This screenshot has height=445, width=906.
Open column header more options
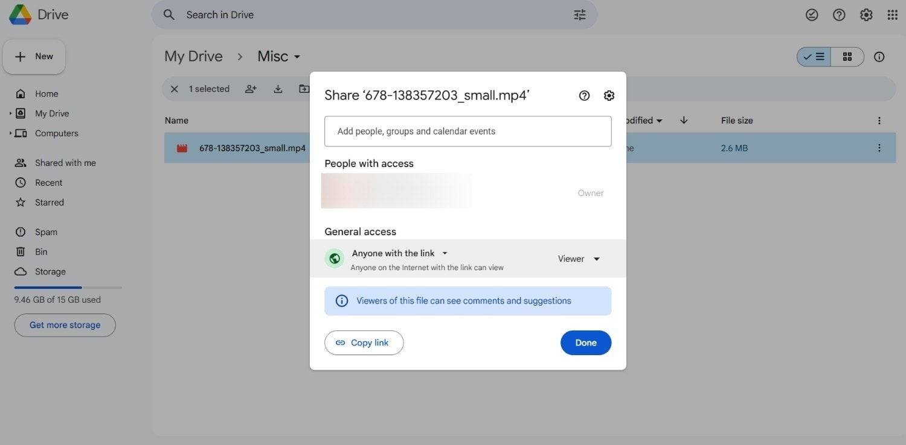coord(879,121)
